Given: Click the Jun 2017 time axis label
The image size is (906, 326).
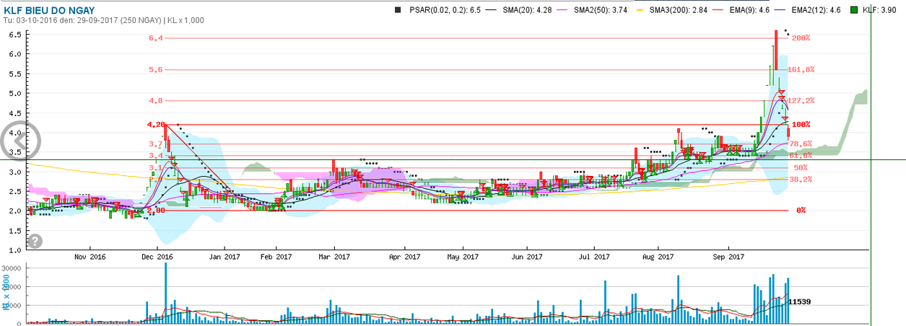Looking at the screenshot, I should 528,257.
